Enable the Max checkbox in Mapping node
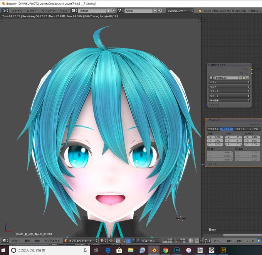This screenshot has width=262, height=255. (236, 149)
